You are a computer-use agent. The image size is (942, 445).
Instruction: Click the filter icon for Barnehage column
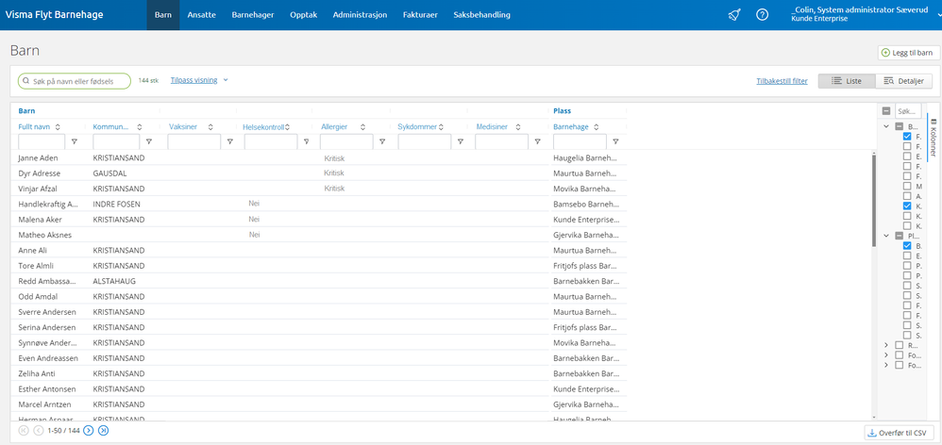[x=615, y=141]
